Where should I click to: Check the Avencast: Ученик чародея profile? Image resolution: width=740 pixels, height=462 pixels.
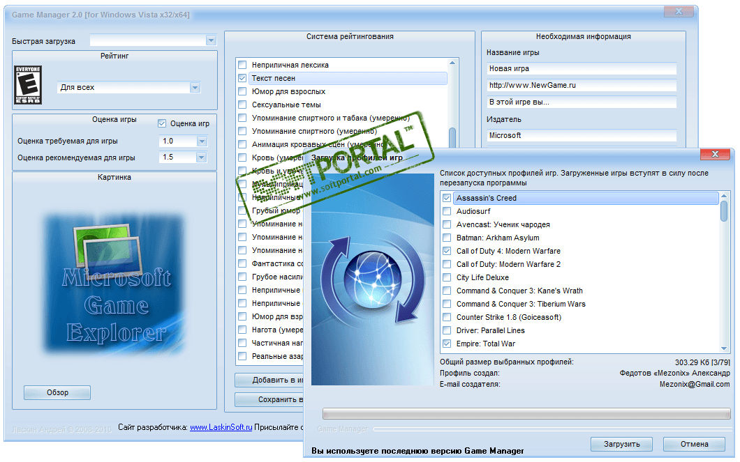(447, 224)
